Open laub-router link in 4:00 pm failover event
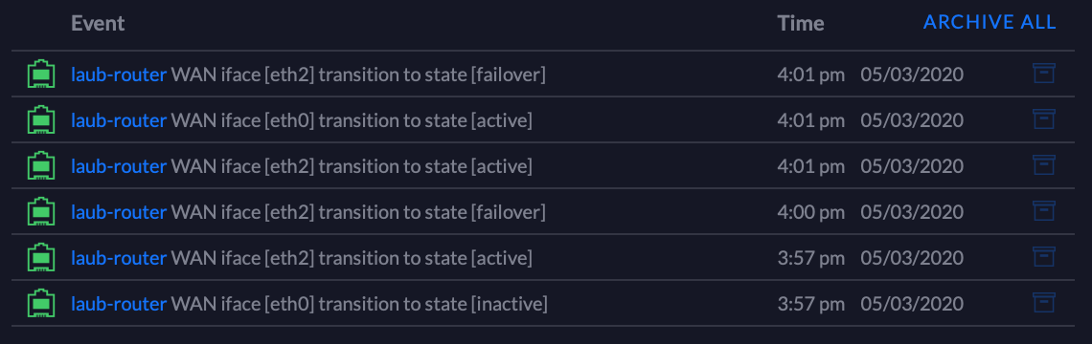This screenshot has width=1092, height=344. pos(119,212)
